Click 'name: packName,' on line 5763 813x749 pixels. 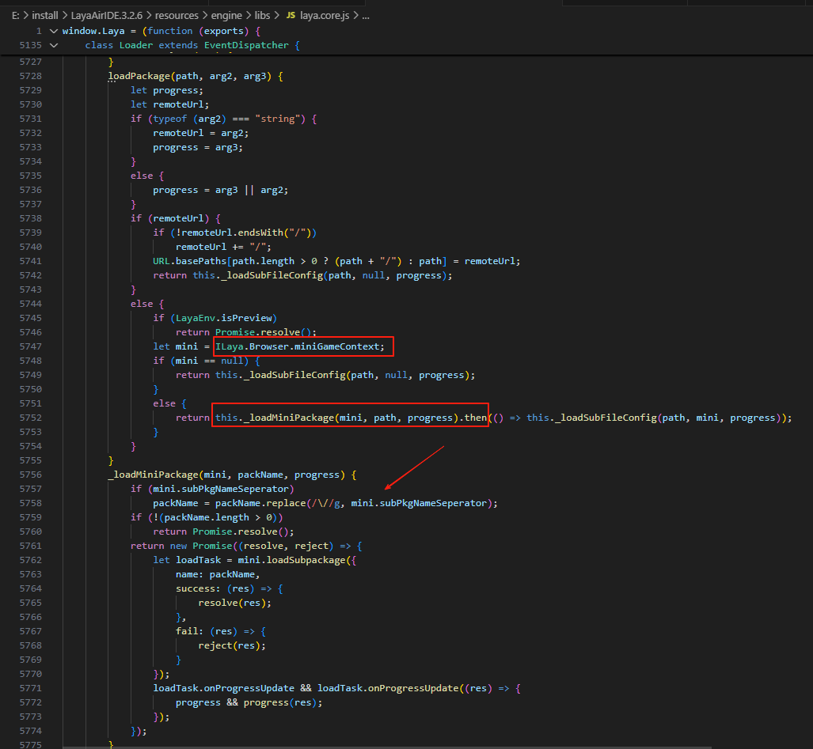218,575
